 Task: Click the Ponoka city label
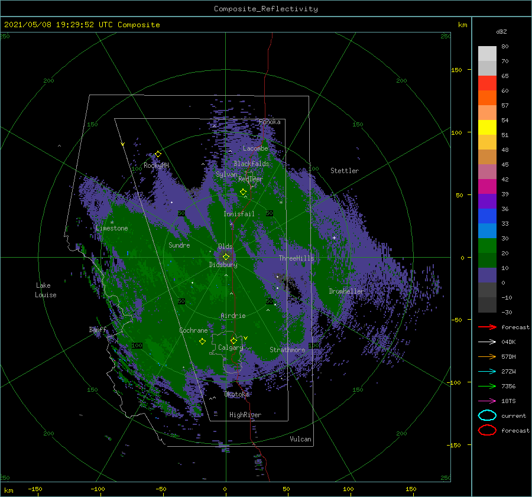coord(270,122)
